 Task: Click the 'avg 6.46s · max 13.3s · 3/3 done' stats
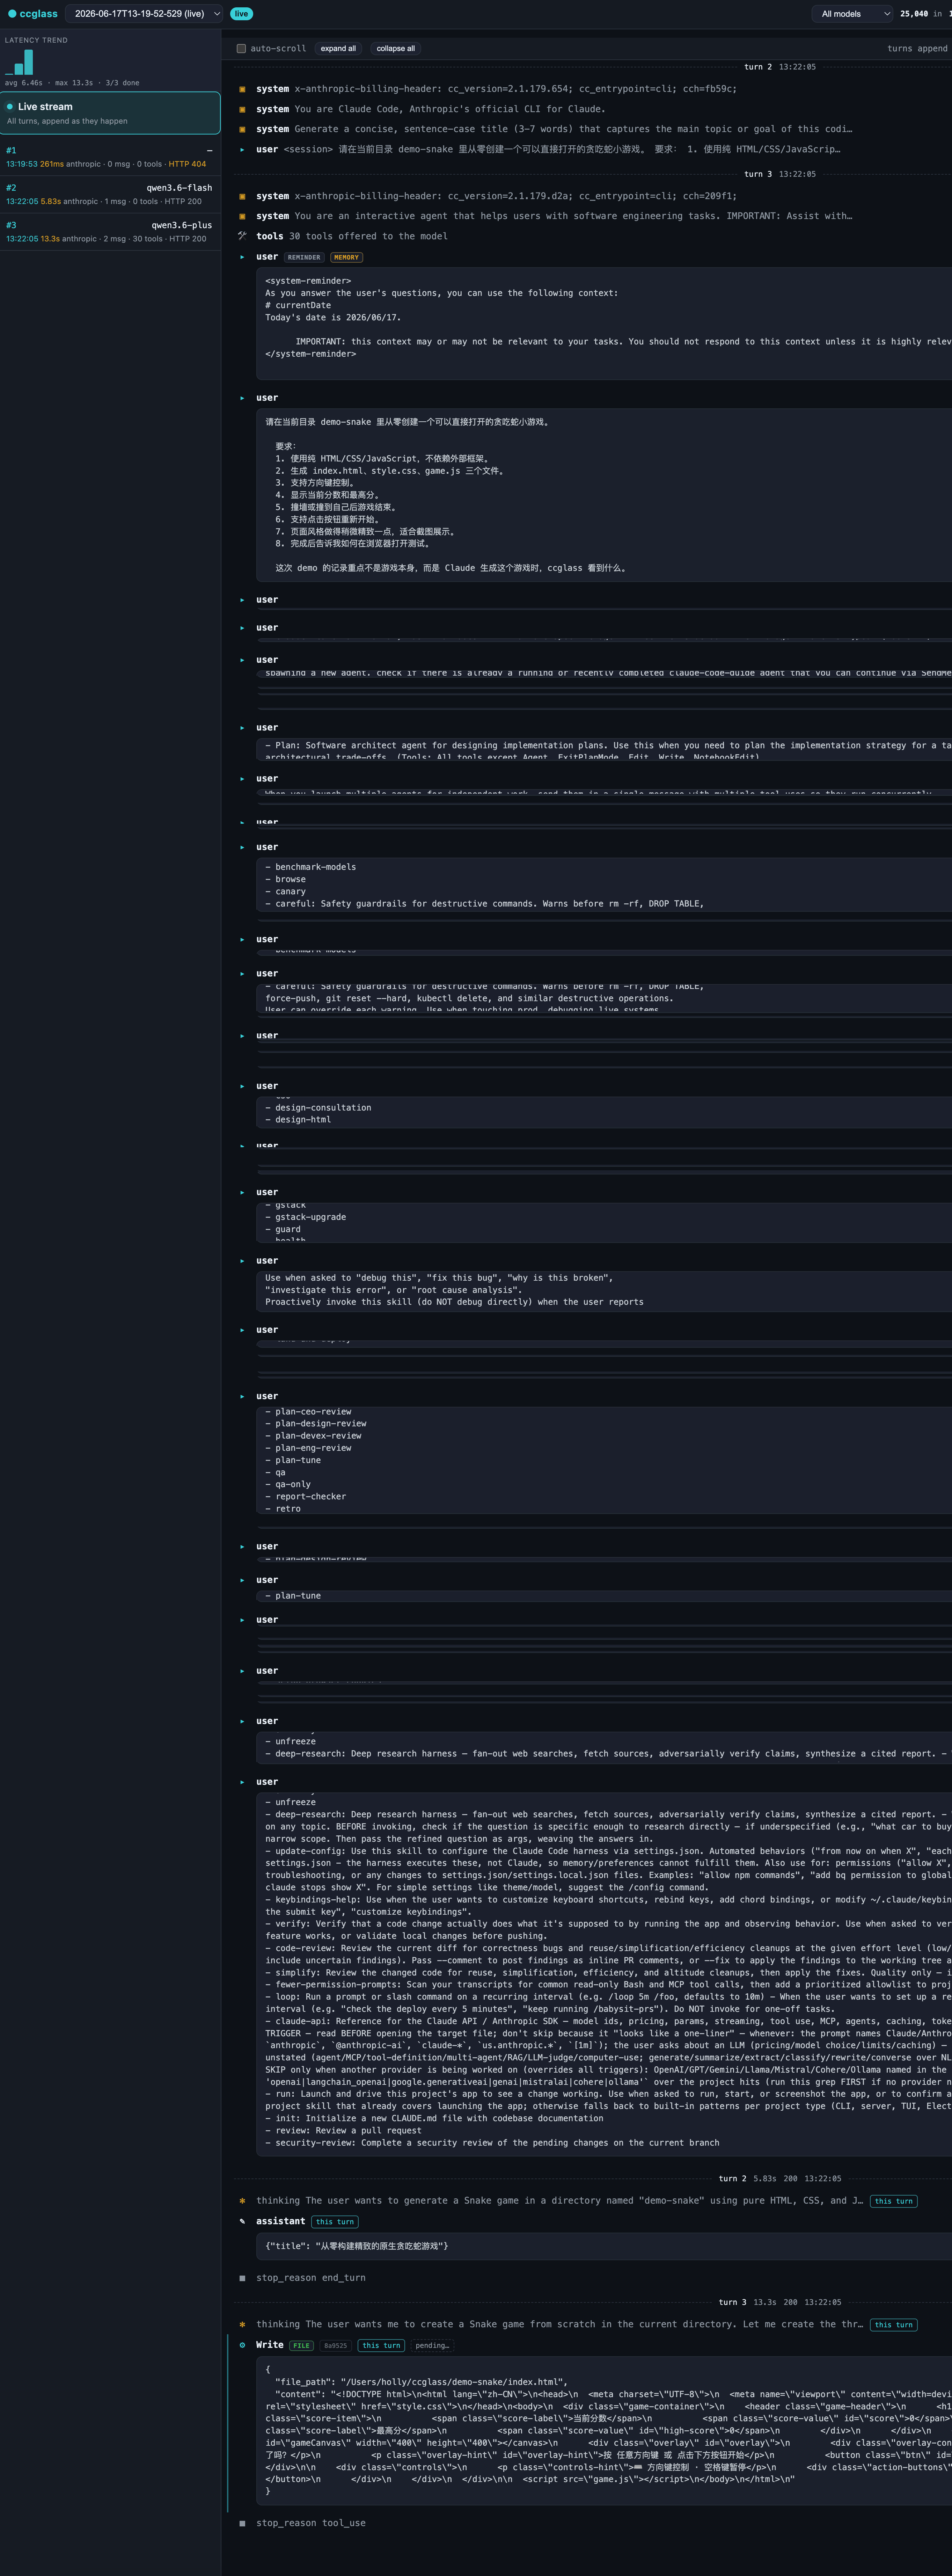coord(72,83)
